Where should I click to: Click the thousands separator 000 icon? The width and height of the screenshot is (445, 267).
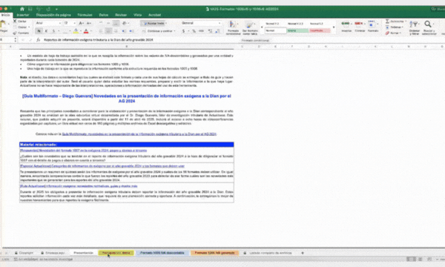[x=201, y=31]
